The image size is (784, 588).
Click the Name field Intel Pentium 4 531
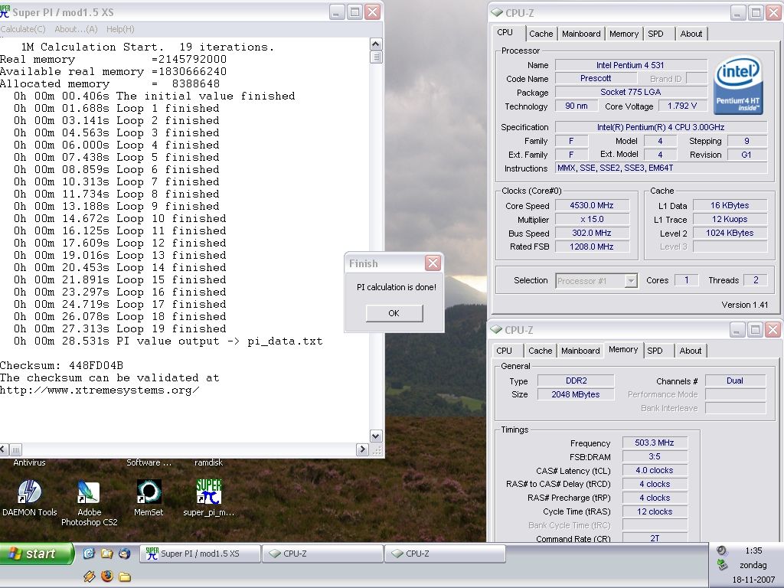(x=631, y=65)
